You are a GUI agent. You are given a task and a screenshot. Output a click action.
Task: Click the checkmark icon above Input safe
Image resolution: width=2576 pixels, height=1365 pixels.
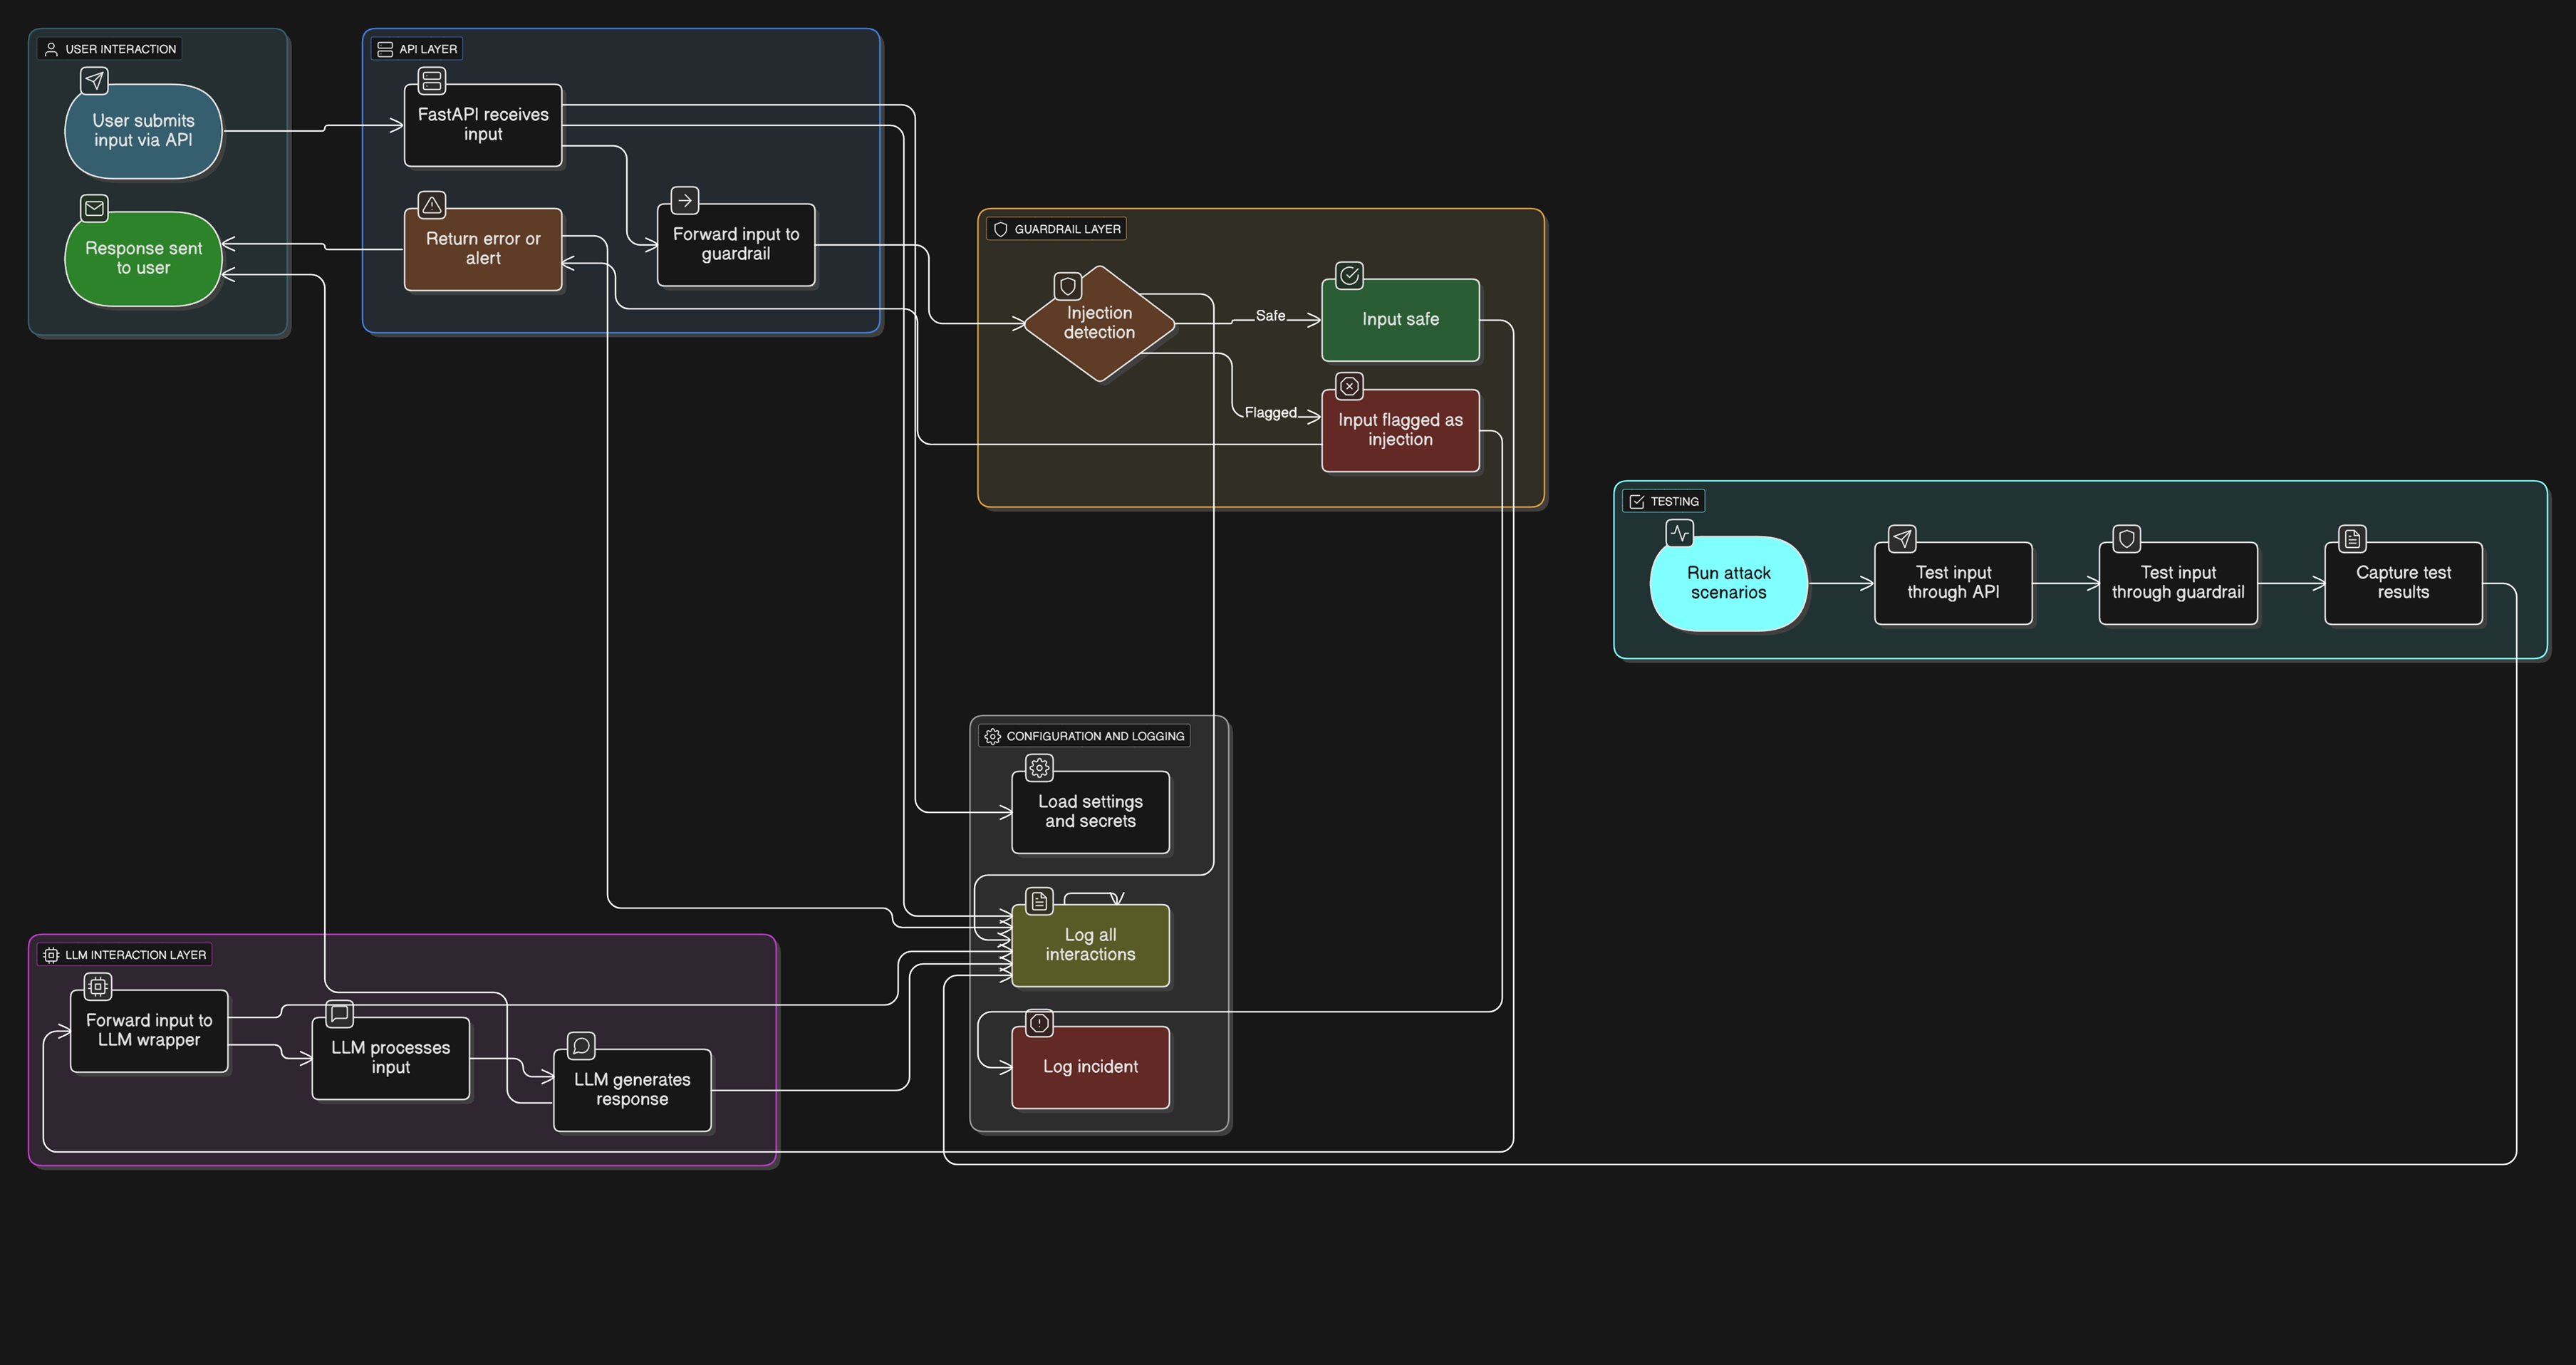point(1349,275)
